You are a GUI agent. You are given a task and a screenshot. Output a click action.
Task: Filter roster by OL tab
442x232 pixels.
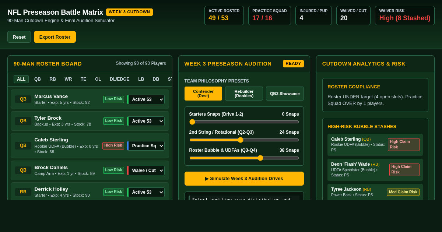[x=98, y=79]
